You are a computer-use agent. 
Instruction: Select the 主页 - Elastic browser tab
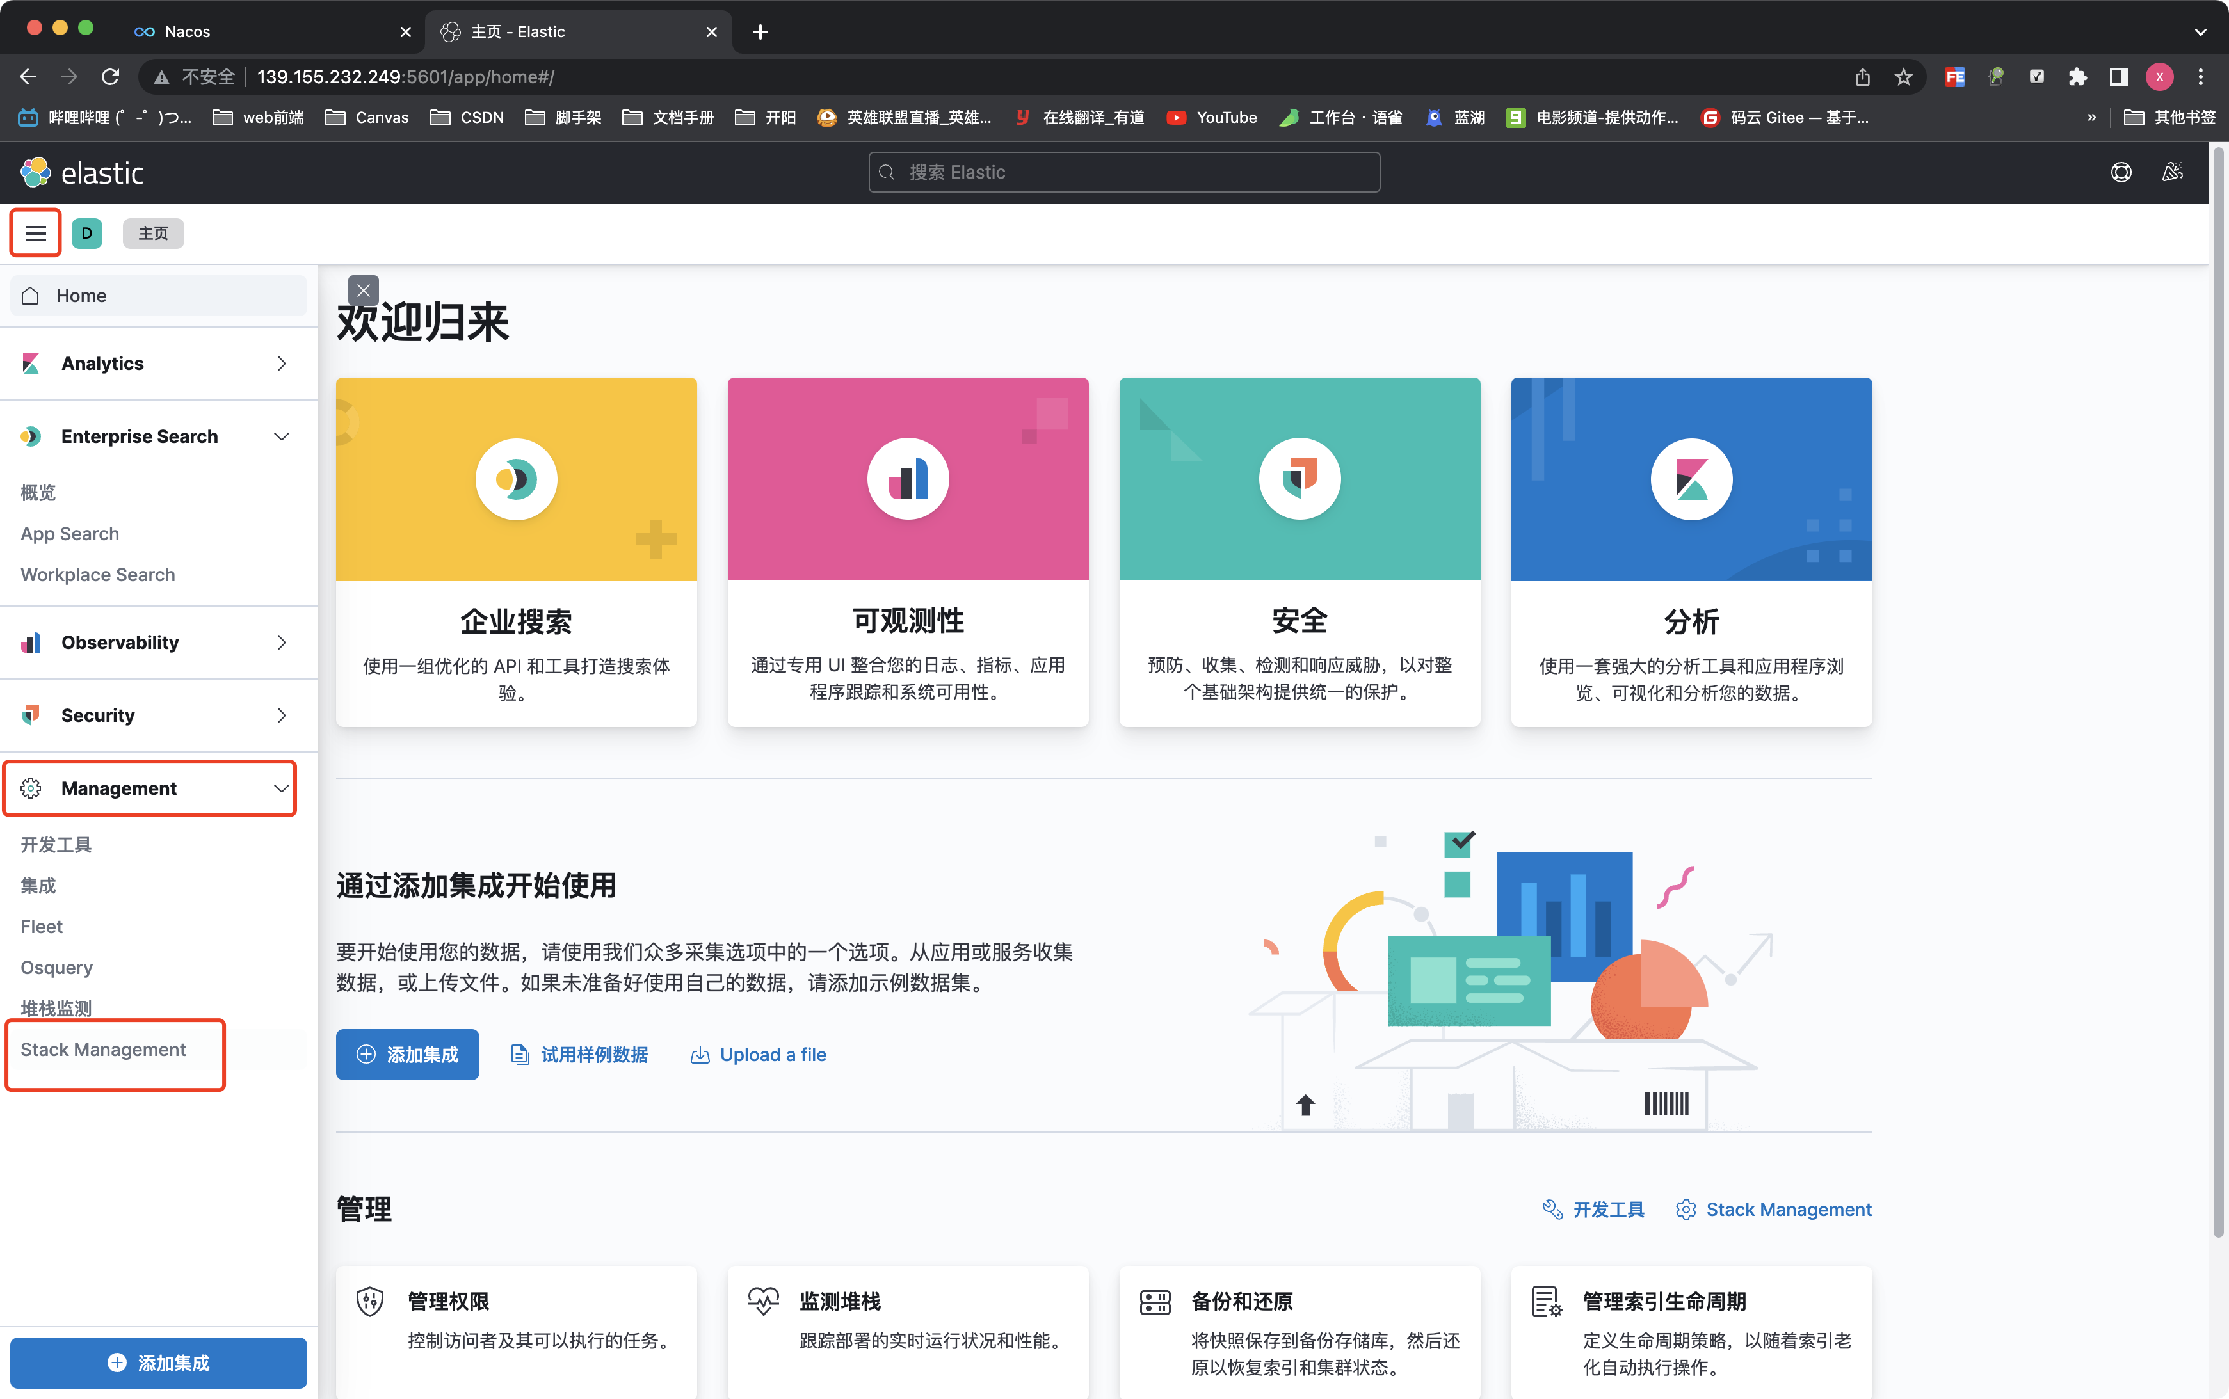point(578,31)
